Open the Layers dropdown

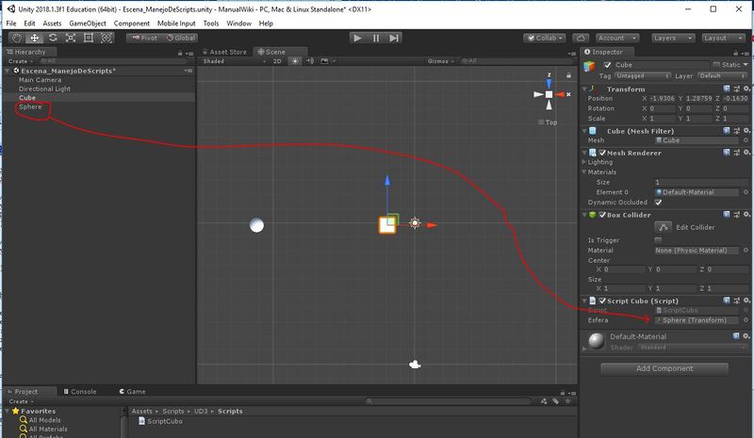tap(673, 38)
